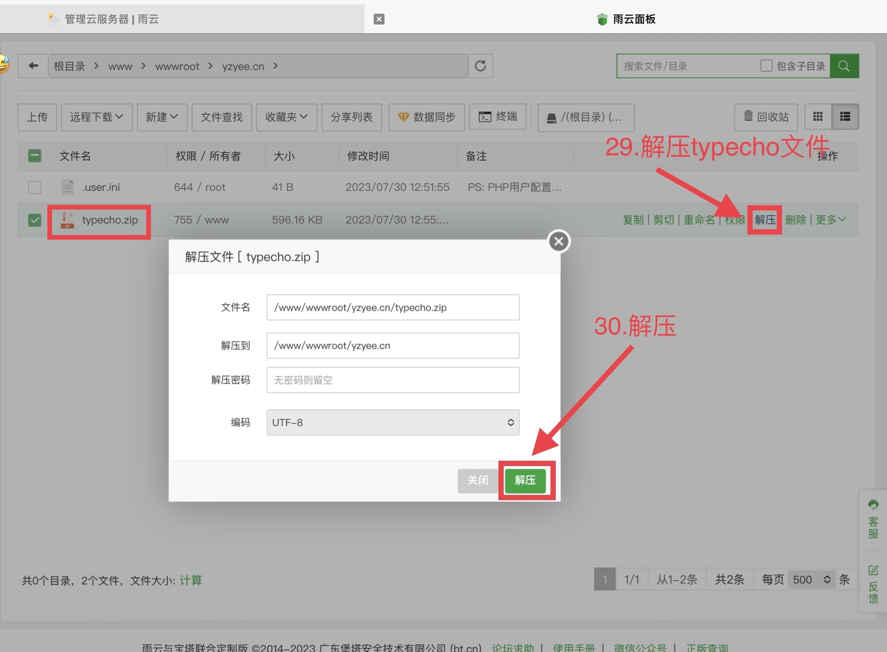Refresh the file list
This screenshot has height=652, width=887.
[480, 66]
